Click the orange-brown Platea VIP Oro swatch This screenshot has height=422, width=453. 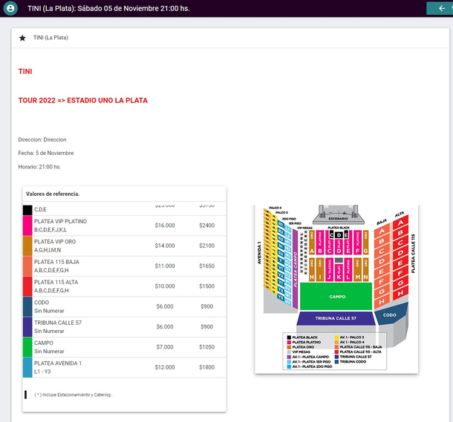[27, 245]
